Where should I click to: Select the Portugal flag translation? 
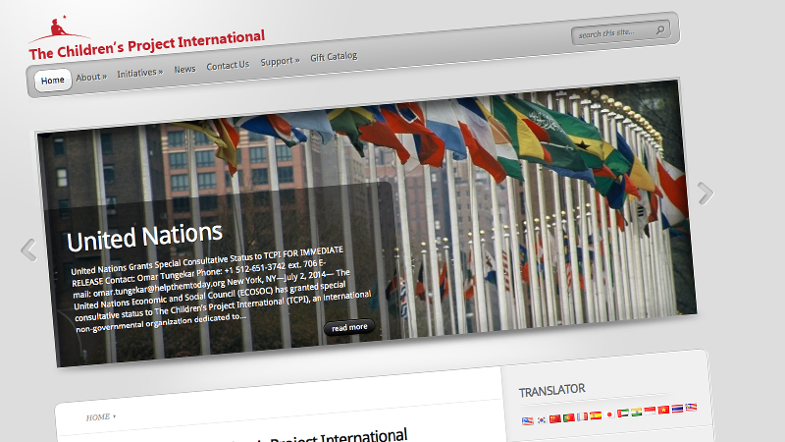click(x=569, y=417)
